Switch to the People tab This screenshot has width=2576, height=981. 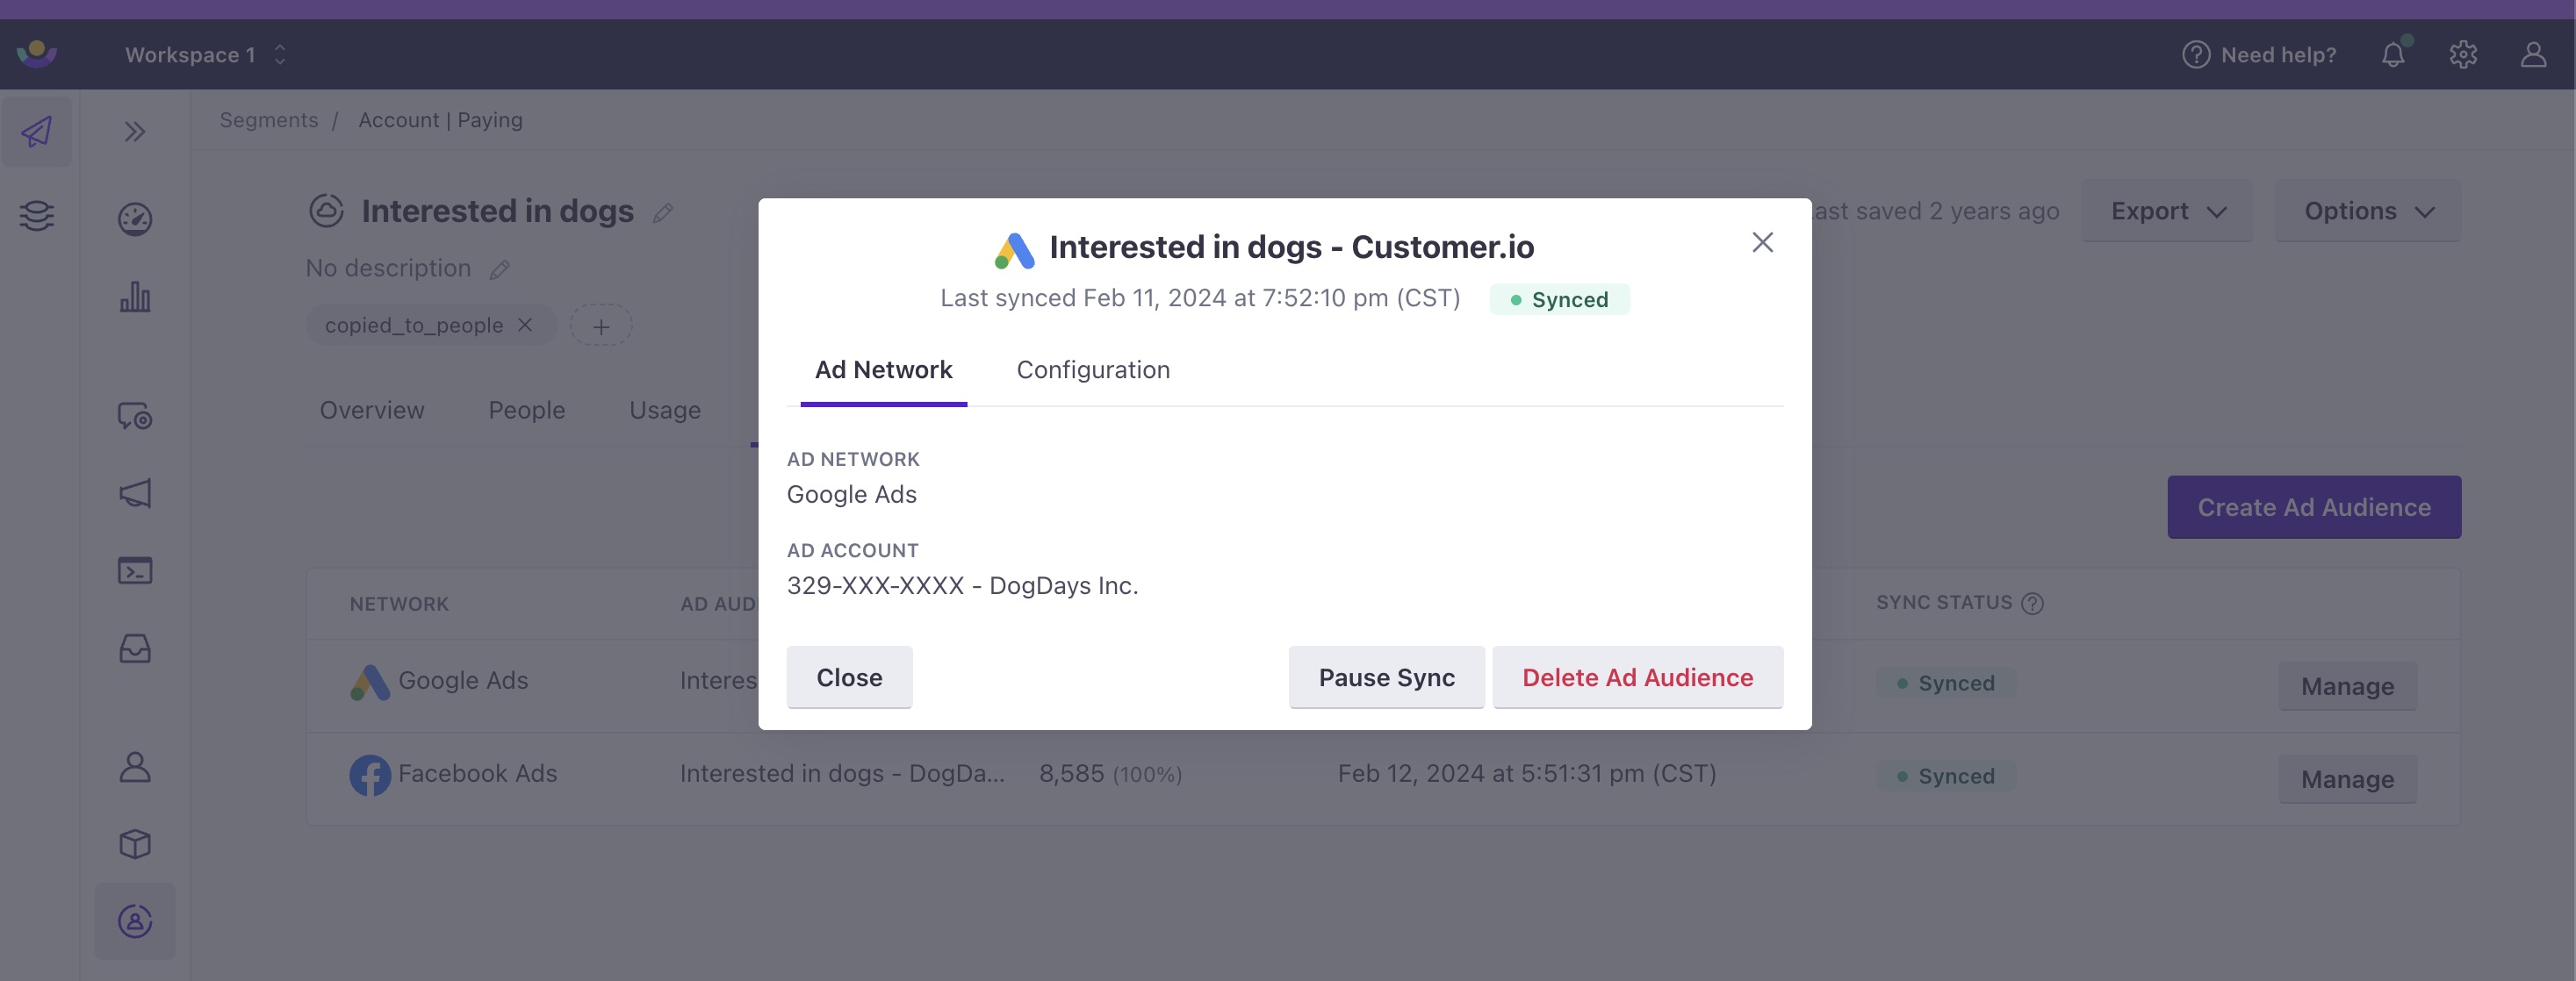click(527, 411)
